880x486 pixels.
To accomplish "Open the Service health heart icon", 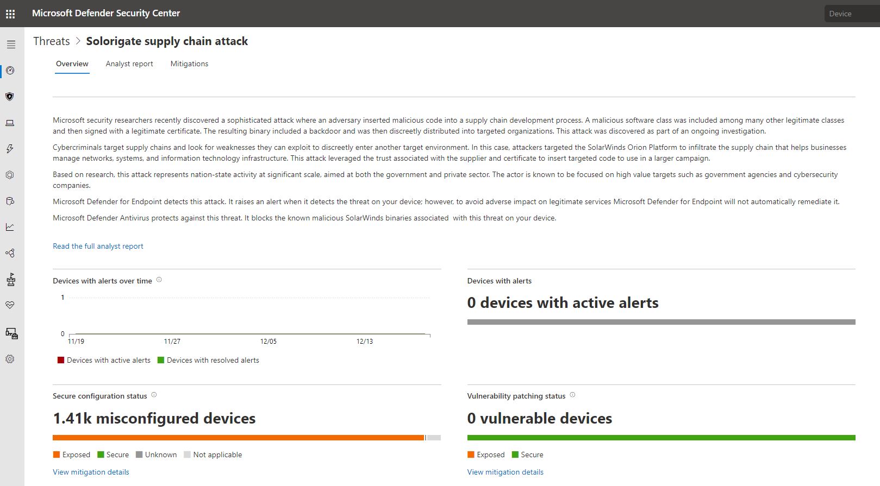I will tap(10, 305).
